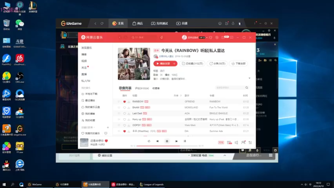The image size is (334, 188).
Task: Add a new playlist with the plus icon
Action: [x=108, y=127]
